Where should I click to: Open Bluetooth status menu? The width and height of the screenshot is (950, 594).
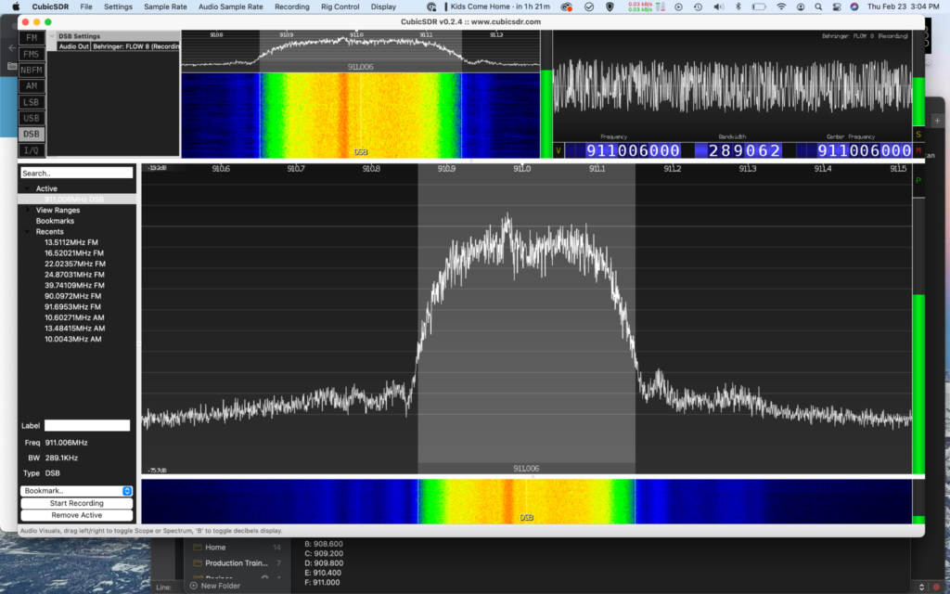coord(738,6)
